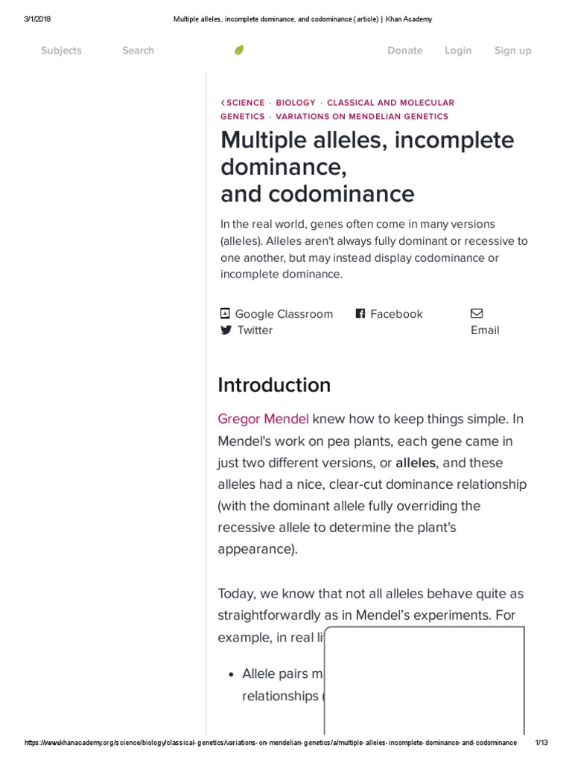Navigate to the Science breadcrumb

tap(246, 103)
